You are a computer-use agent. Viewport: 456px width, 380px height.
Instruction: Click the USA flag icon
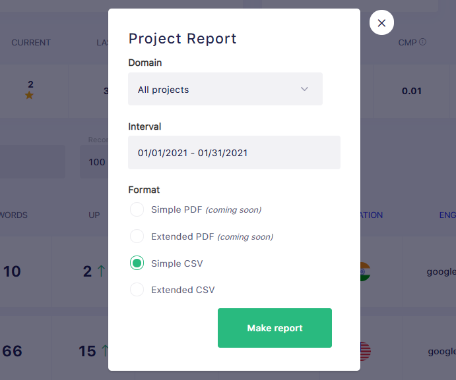click(x=364, y=351)
